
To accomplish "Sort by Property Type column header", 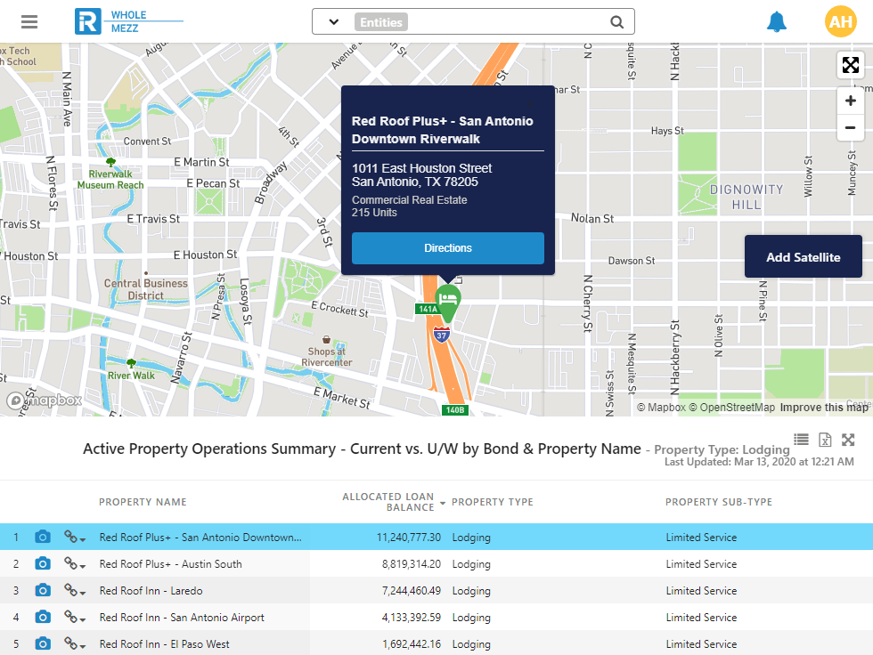I will click(x=492, y=502).
